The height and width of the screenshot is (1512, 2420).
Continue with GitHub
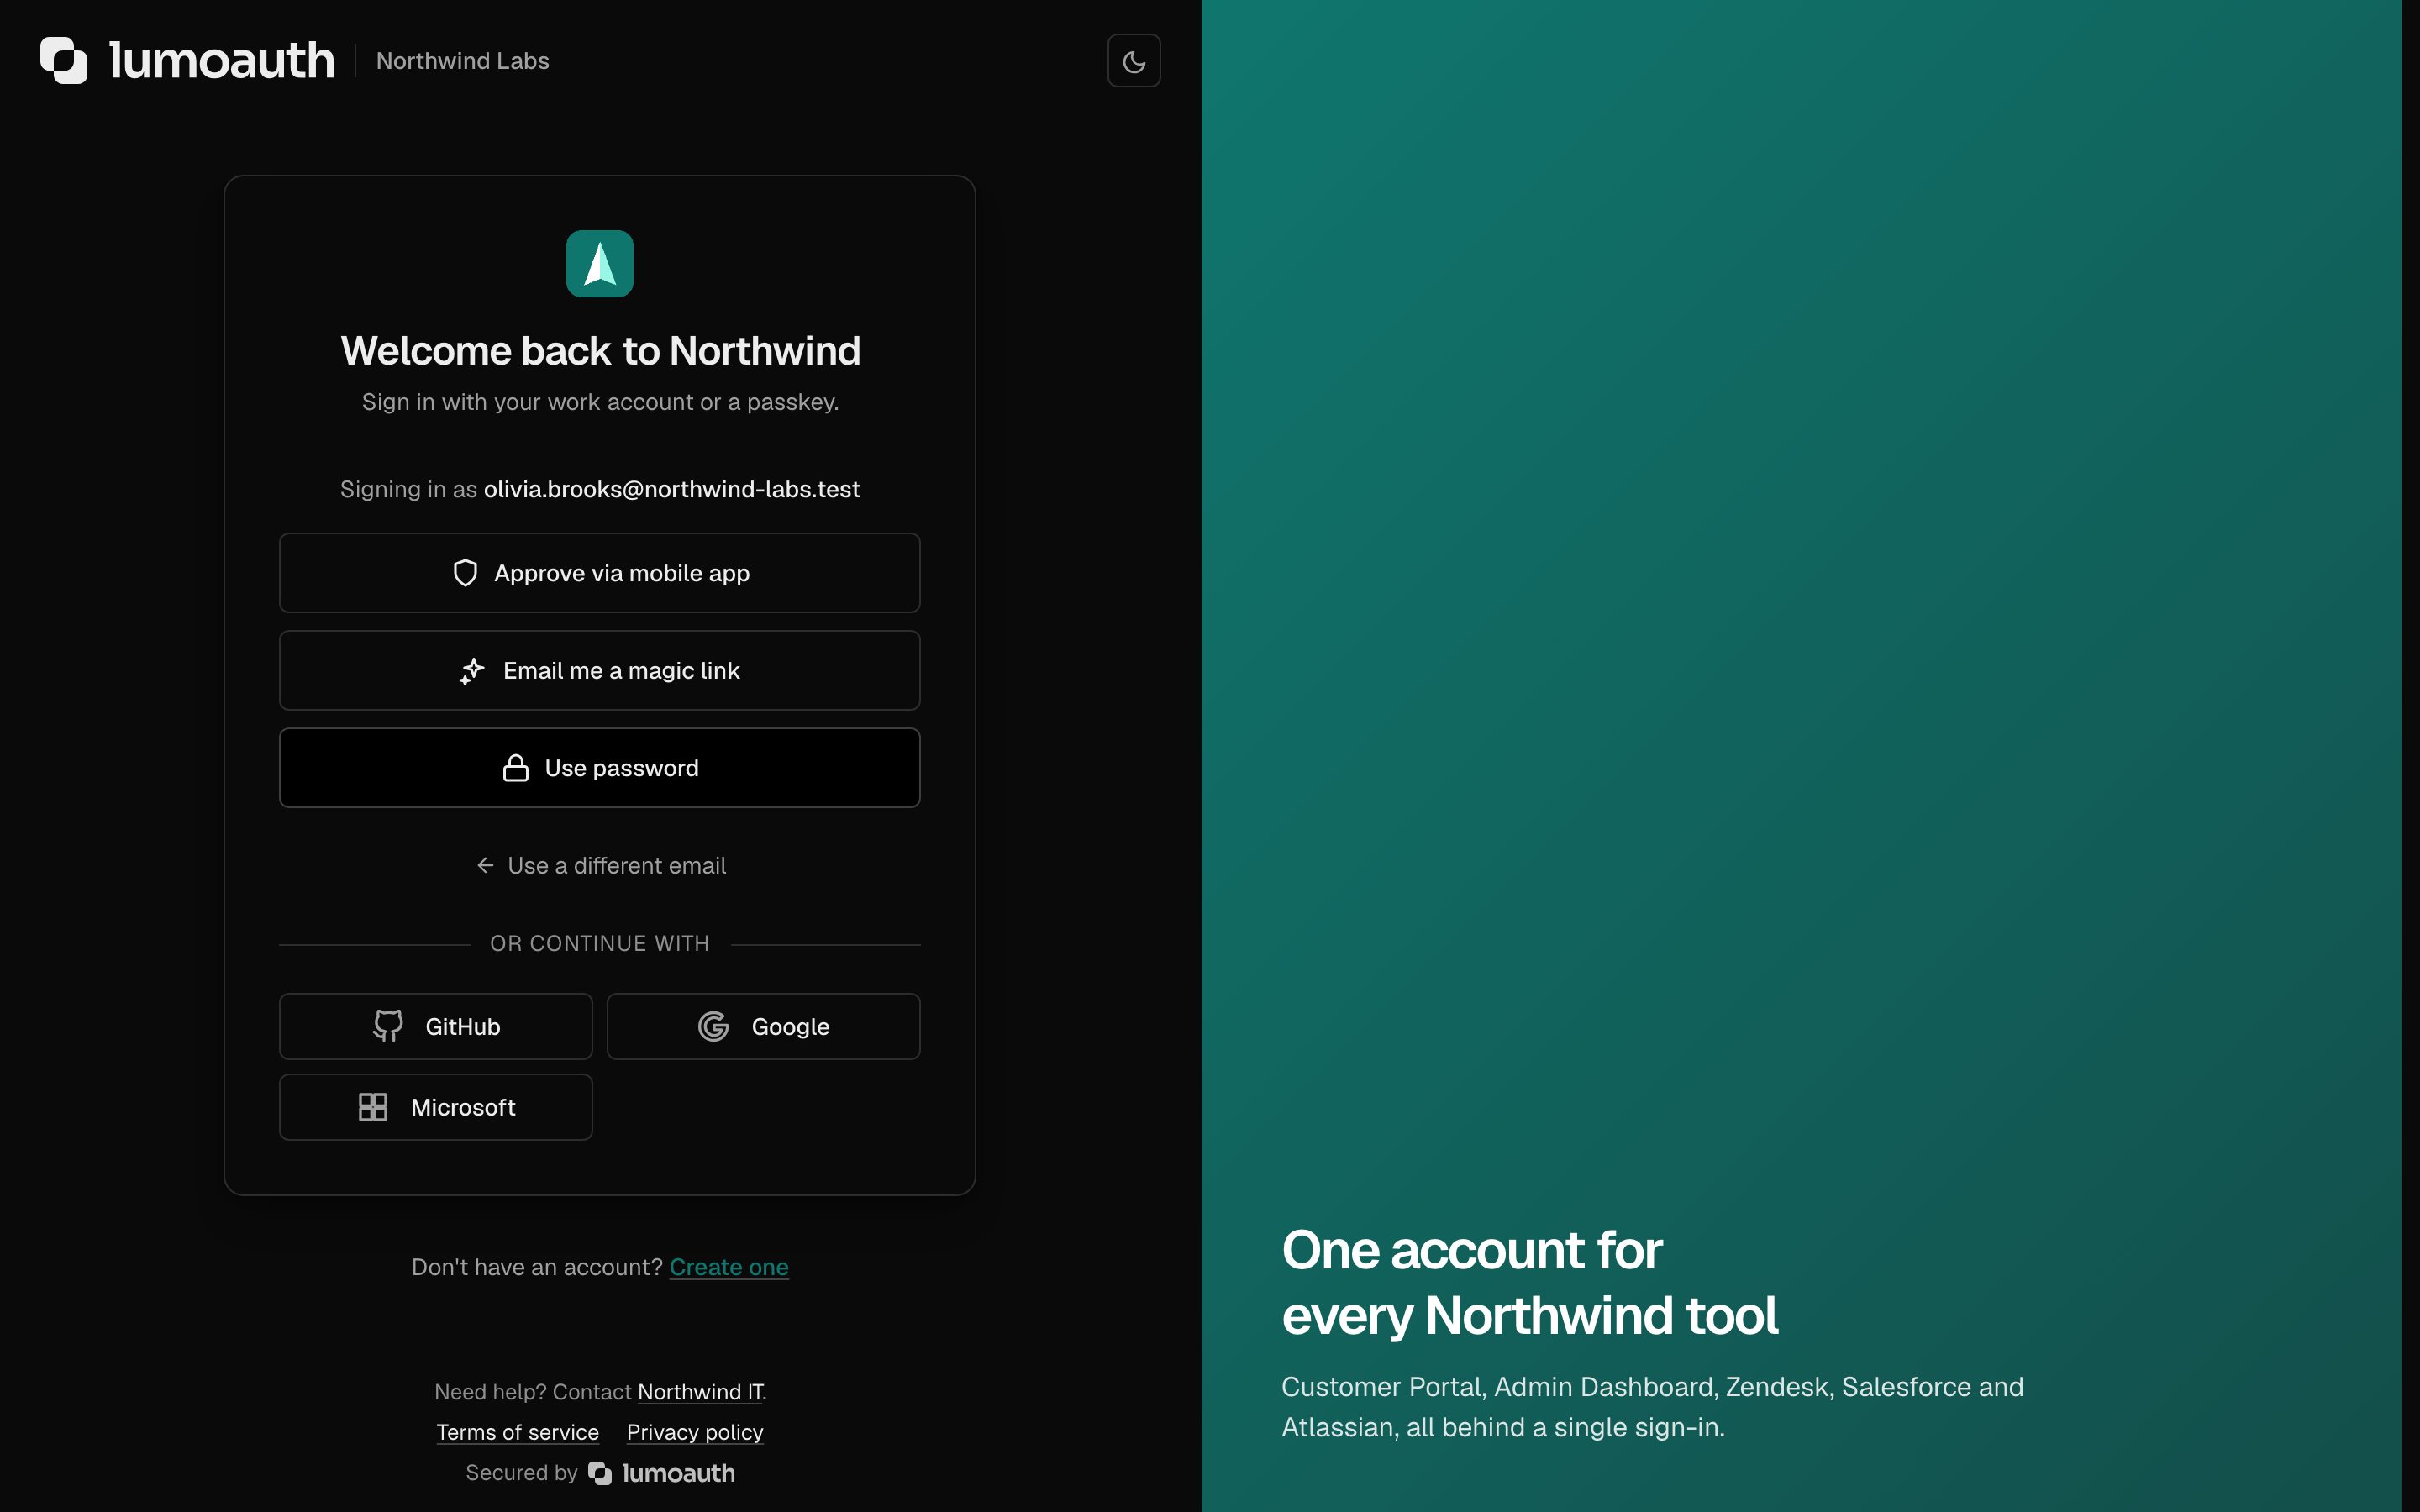coord(436,1026)
